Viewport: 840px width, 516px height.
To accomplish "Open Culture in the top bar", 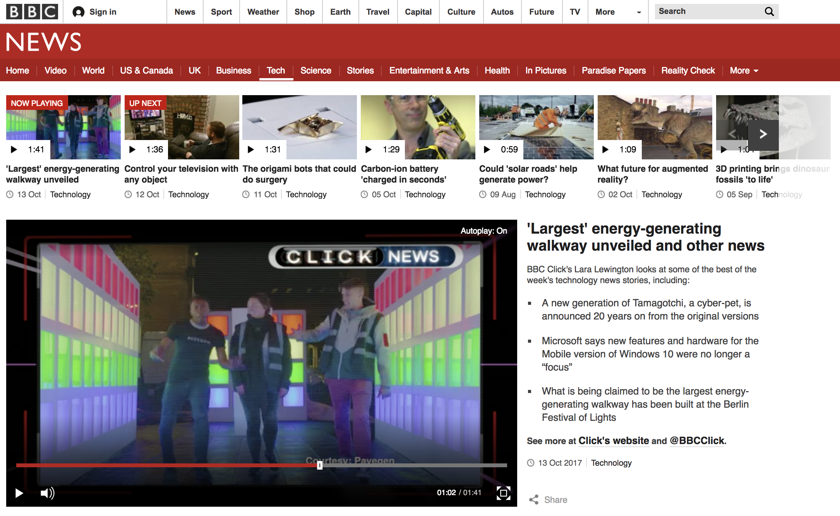I will click(x=461, y=12).
